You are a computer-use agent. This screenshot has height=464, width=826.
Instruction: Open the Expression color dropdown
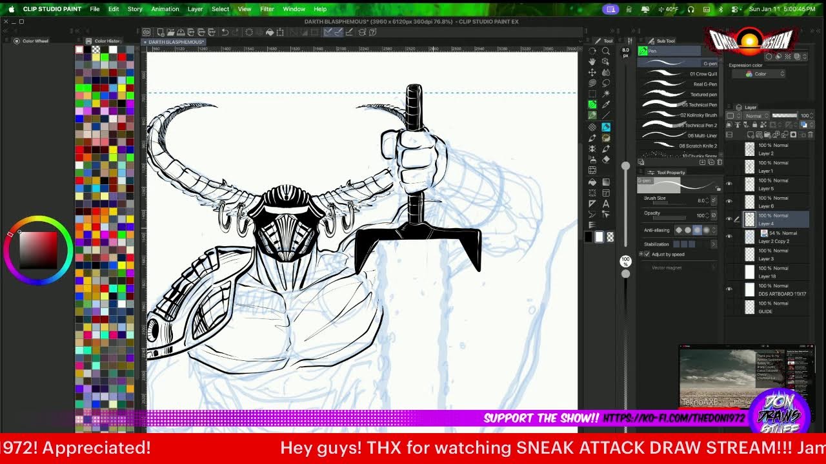click(759, 74)
